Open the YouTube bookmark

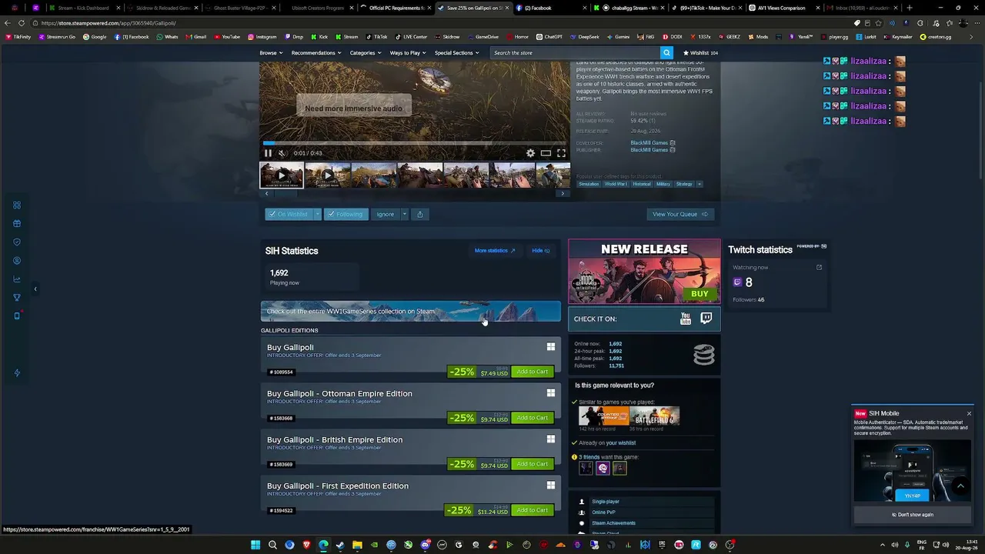coord(227,37)
